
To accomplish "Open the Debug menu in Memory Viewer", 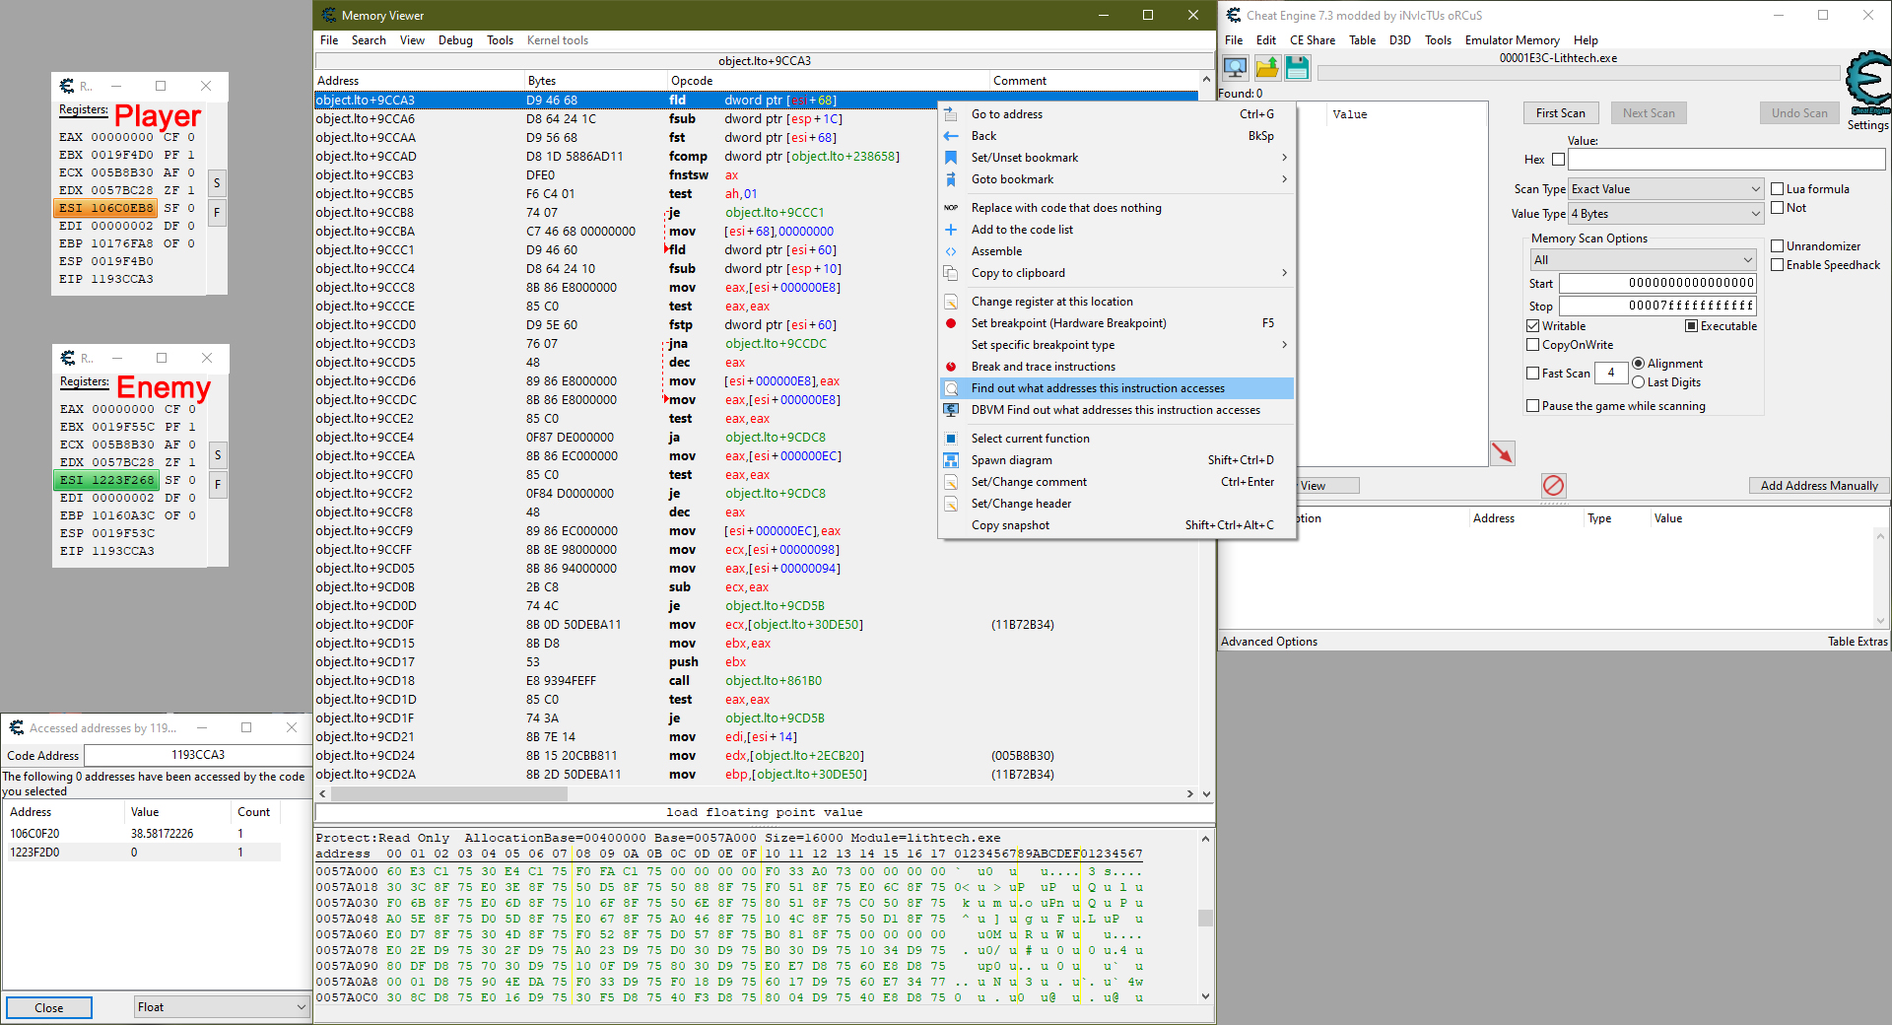I will tap(455, 40).
